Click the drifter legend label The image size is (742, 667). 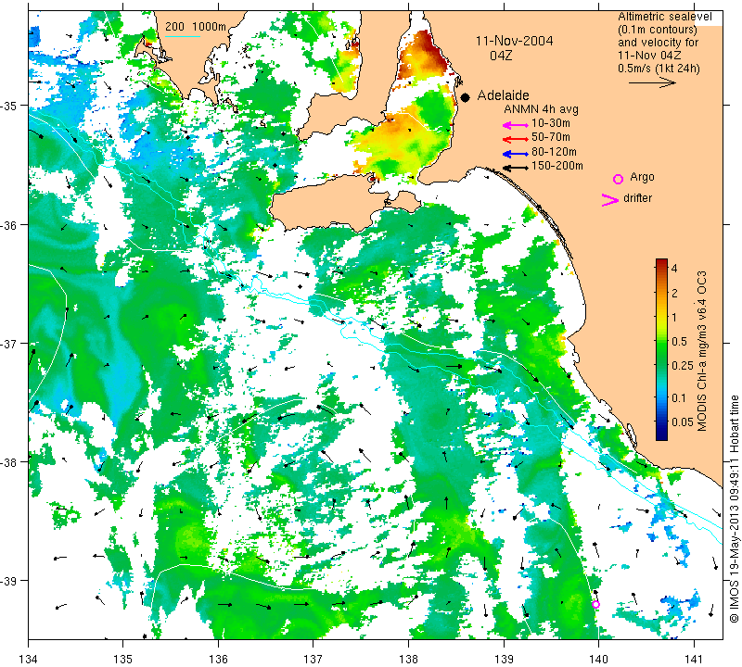point(637,198)
